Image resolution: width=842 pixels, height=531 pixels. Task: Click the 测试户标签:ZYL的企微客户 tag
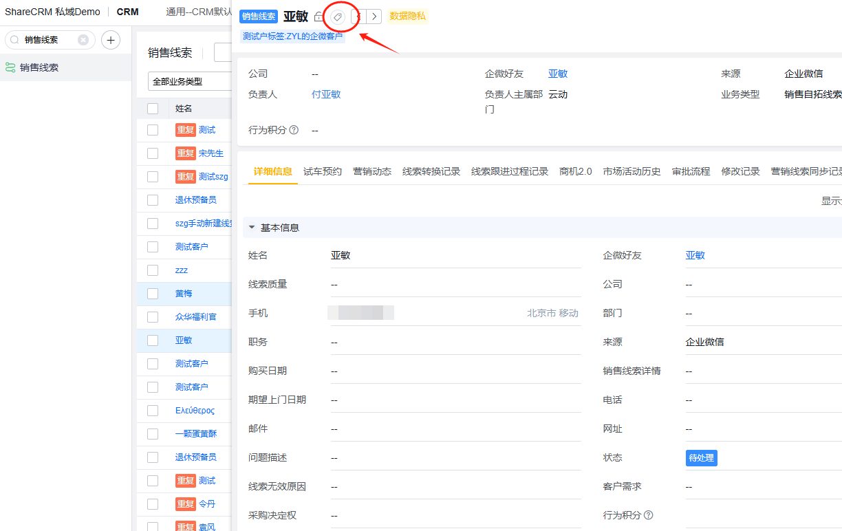pos(292,36)
